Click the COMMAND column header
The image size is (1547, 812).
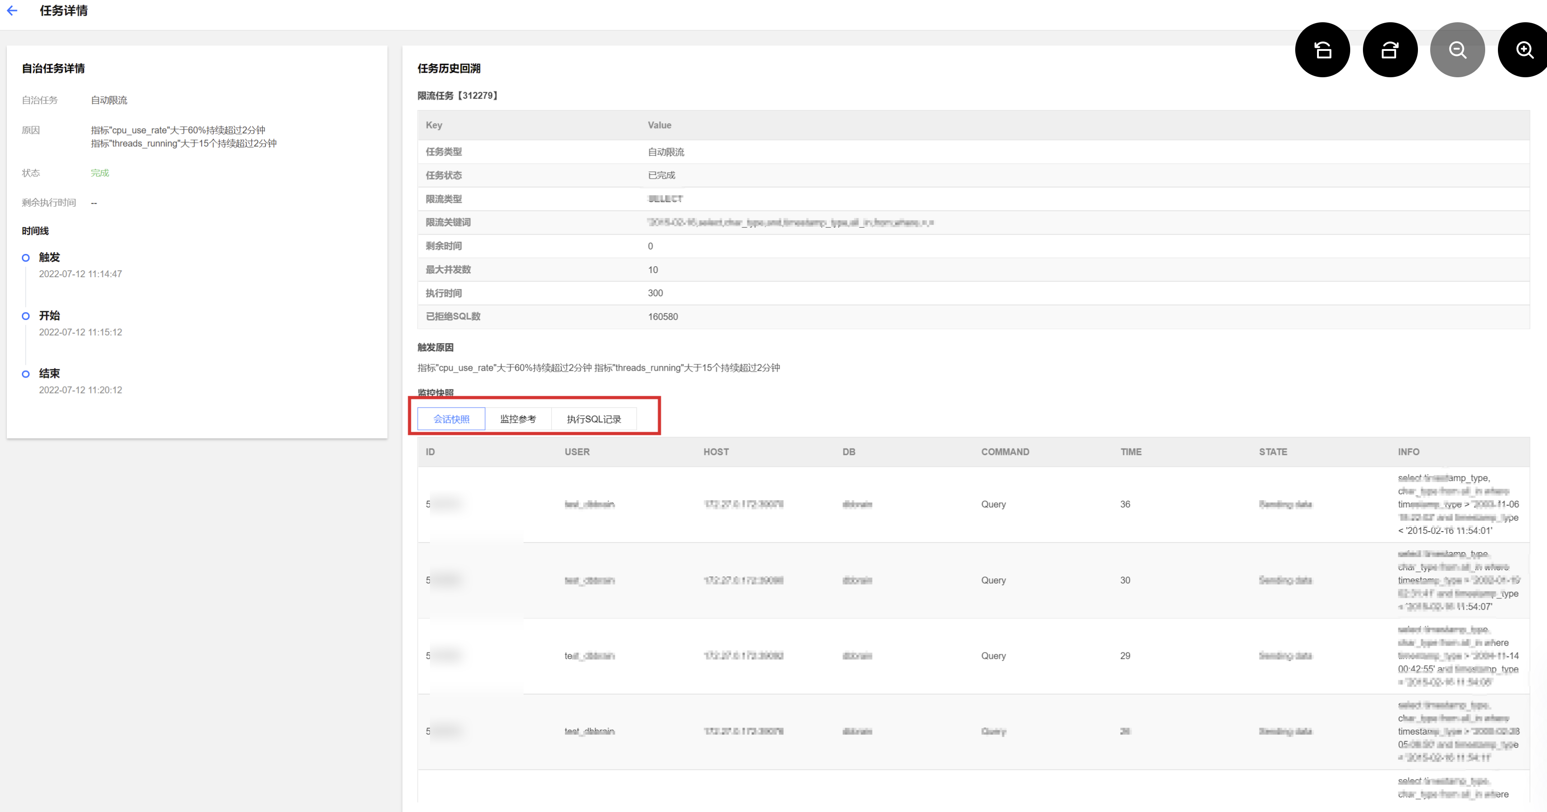(1005, 452)
